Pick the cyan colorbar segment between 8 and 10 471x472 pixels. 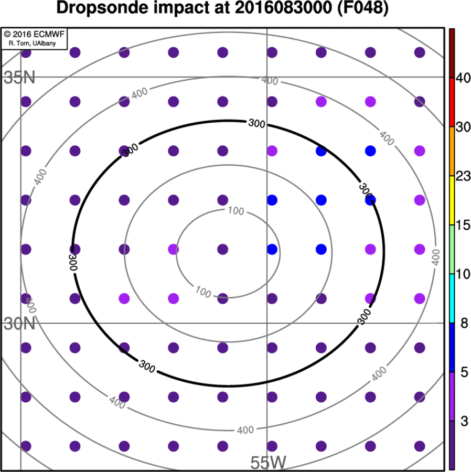pos(452,298)
